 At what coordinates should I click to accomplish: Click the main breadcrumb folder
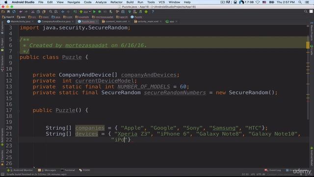point(44,17)
